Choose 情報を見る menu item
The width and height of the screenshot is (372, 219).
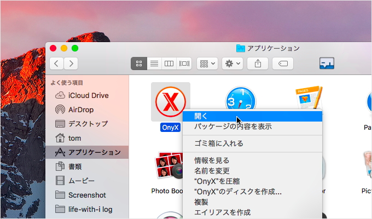tap(252, 160)
